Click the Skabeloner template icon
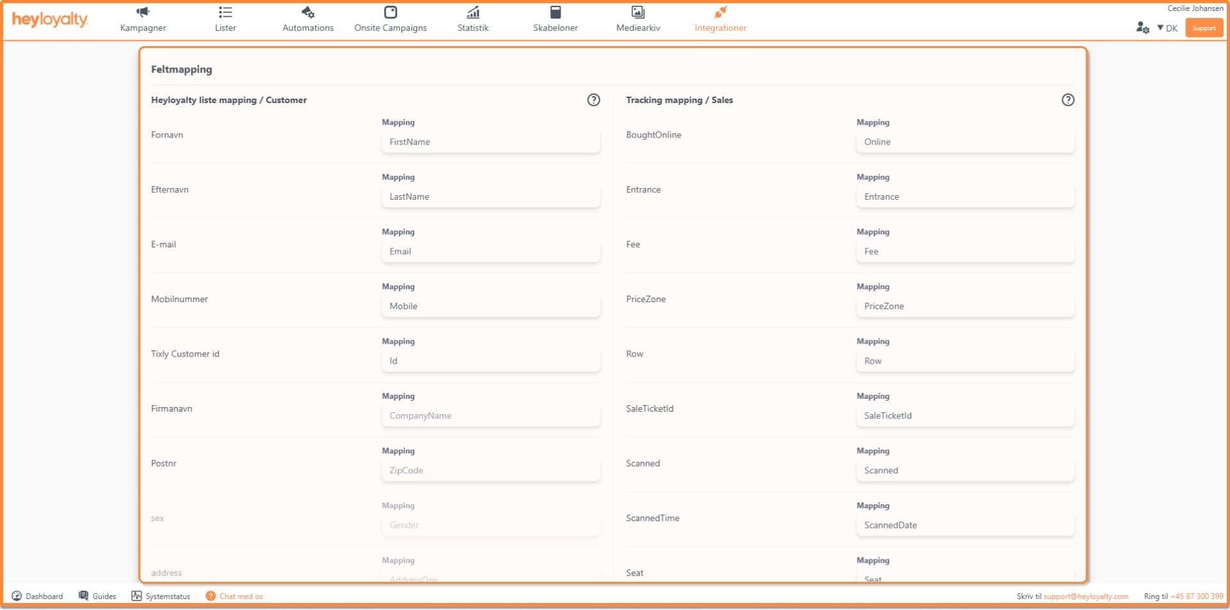The width and height of the screenshot is (1230, 610). click(x=555, y=12)
